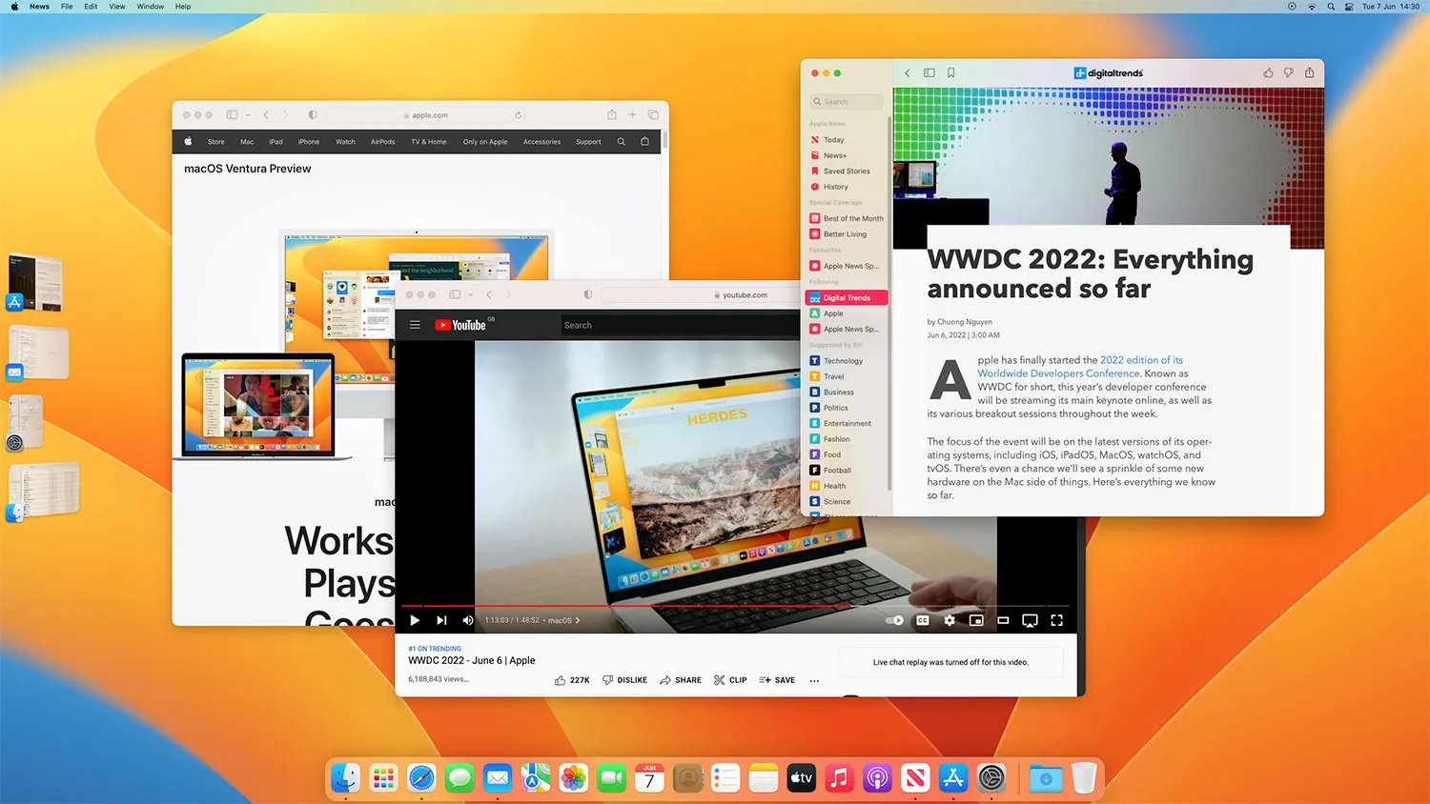Enable closed captions on the video
The height and width of the screenshot is (804, 1430).
(922, 620)
